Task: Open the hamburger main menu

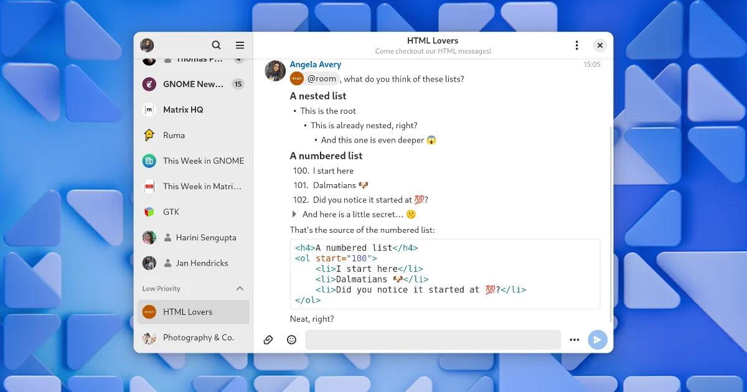Action: (x=240, y=45)
